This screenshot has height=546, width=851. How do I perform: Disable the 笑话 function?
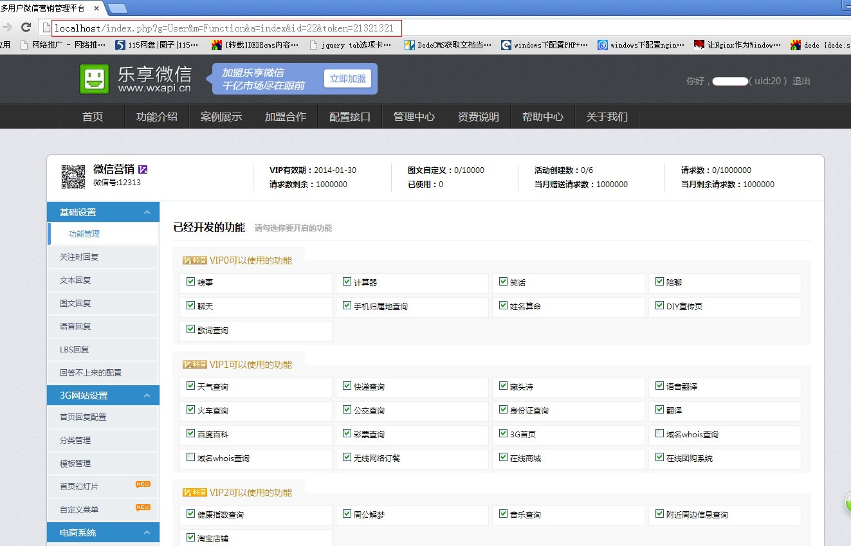(504, 282)
